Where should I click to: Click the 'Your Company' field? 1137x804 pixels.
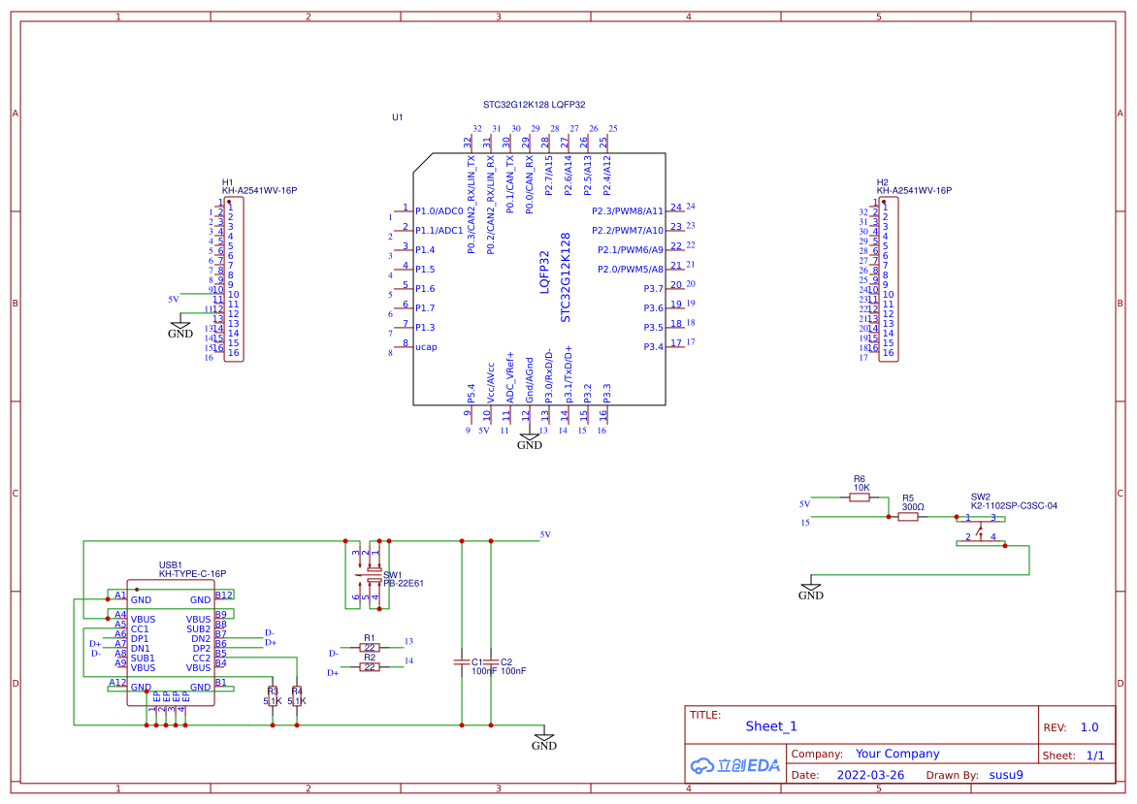(x=896, y=754)
